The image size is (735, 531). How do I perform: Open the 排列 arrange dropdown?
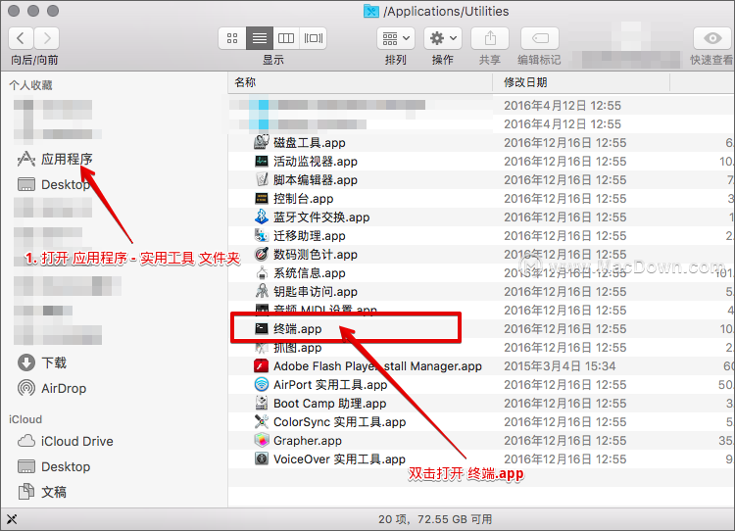(x=396, y=38)
